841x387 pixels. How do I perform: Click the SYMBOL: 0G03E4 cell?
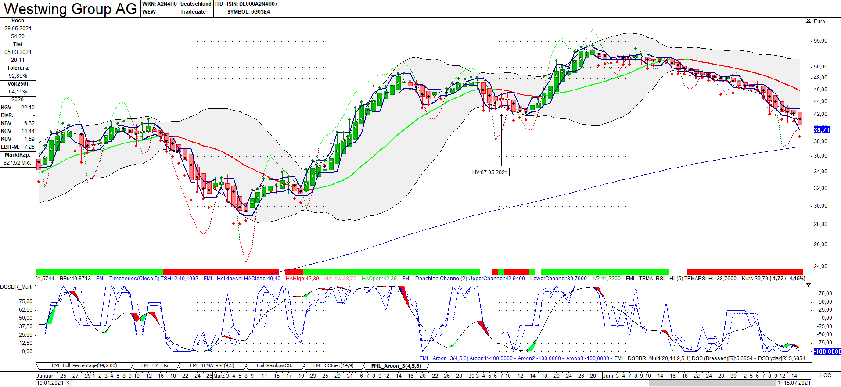tap(248, 12)
